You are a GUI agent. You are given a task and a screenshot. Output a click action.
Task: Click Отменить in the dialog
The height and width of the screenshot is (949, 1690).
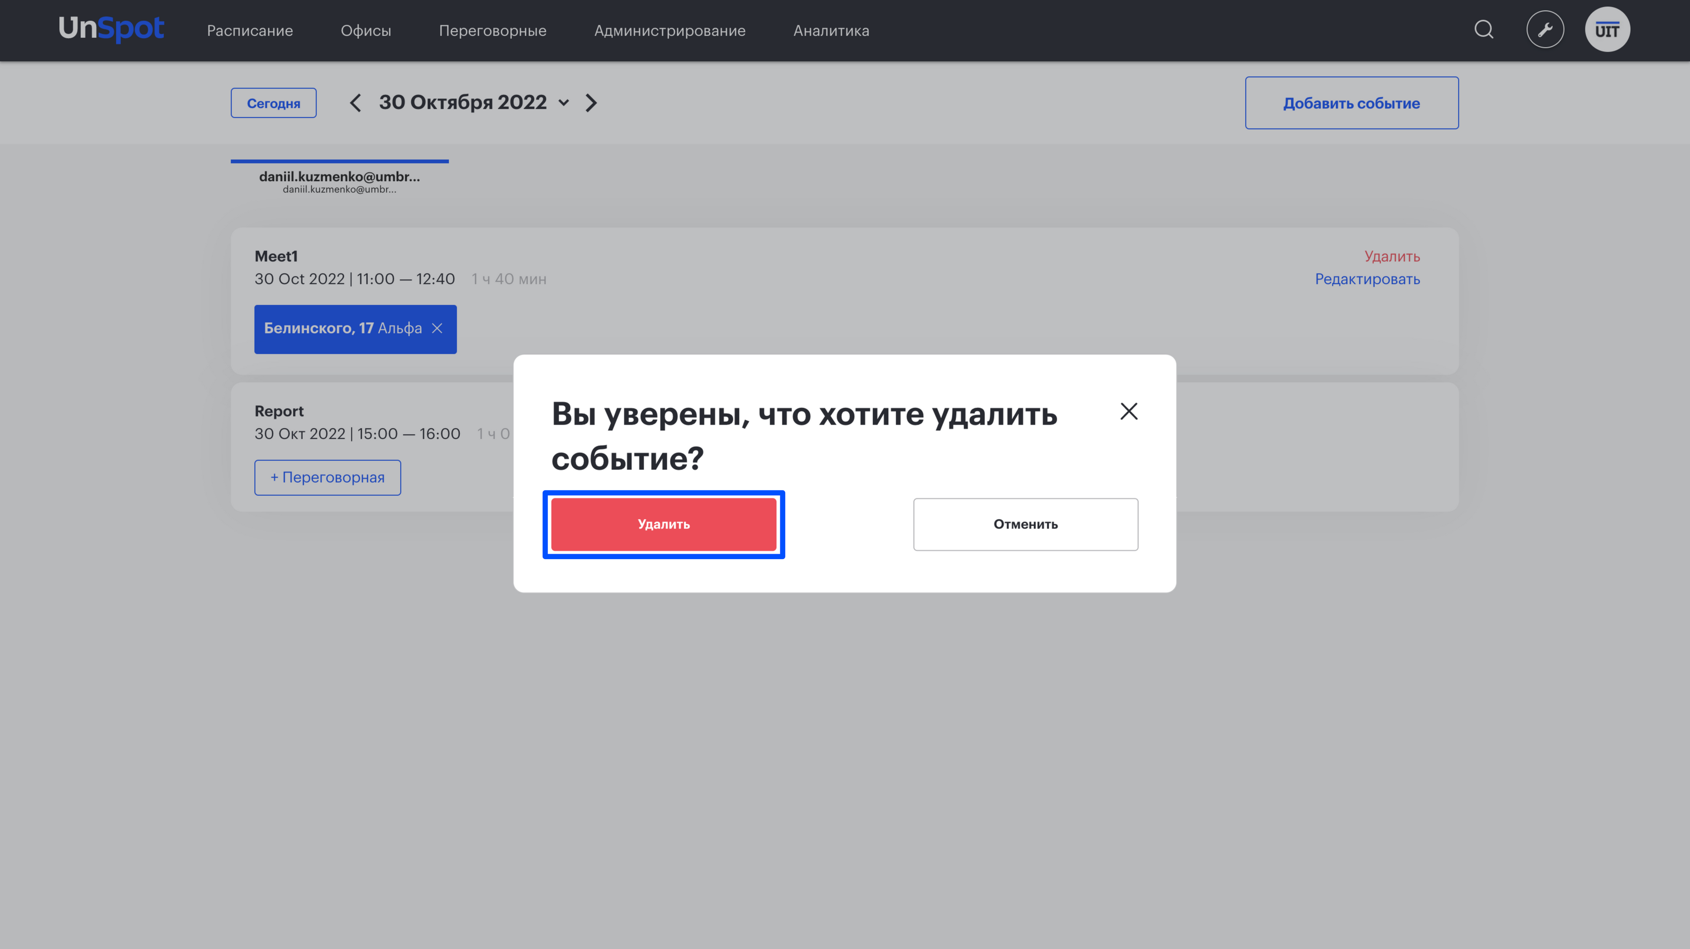pos(1026,524)
